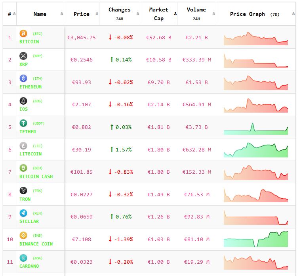Image resolution: width=299 pixels, height=276 pixels.
Task: Click the Litecoin 7D price graph
Action: point(256,150)
